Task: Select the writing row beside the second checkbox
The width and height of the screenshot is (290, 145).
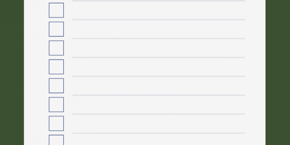Action: pos(159,29)
